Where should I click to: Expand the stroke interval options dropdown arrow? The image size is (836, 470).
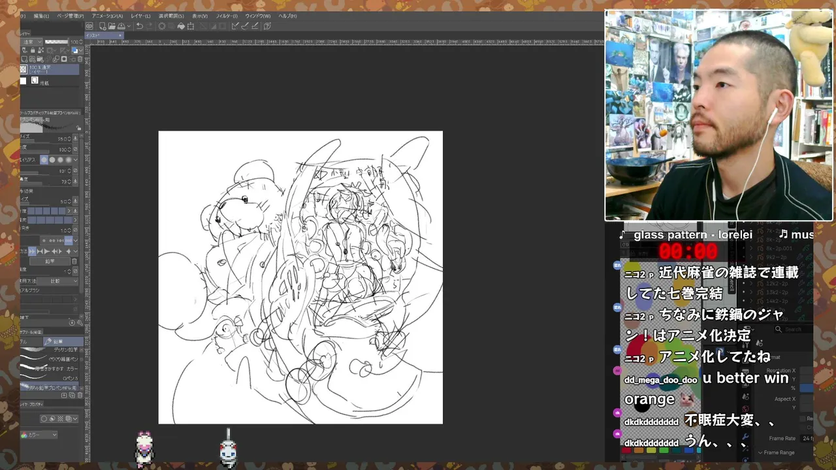pyautogui.click(x=76, y=240)
